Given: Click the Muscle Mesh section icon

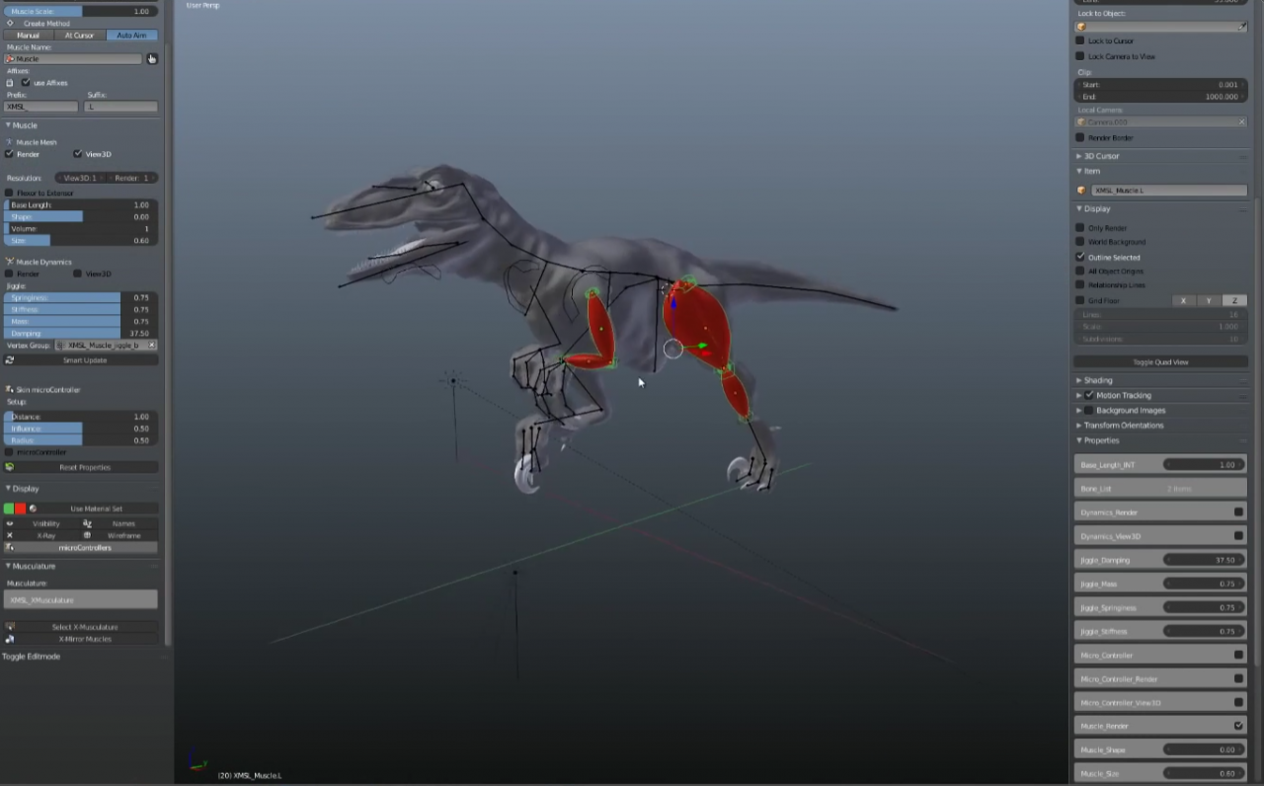Looking at the screenshot, I should (x=10, y=142).
